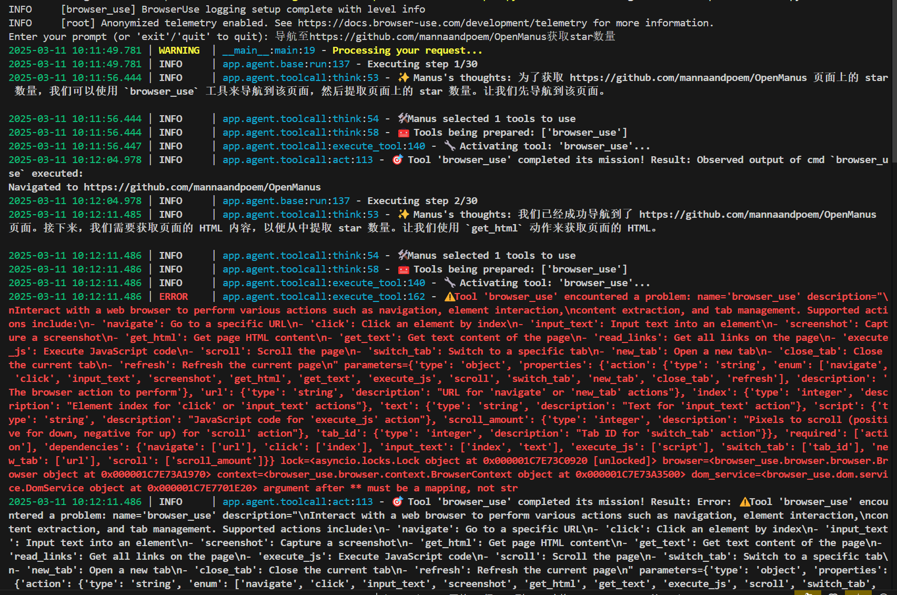Open the 'Navigated to' GitHub OpenManus URL
897x595 pixels.
(x=202, y=187)
